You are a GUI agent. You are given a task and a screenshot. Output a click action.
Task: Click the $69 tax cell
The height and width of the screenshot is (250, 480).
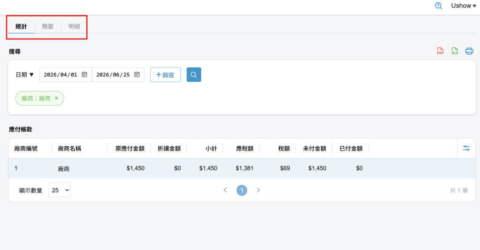coord(285,168)
